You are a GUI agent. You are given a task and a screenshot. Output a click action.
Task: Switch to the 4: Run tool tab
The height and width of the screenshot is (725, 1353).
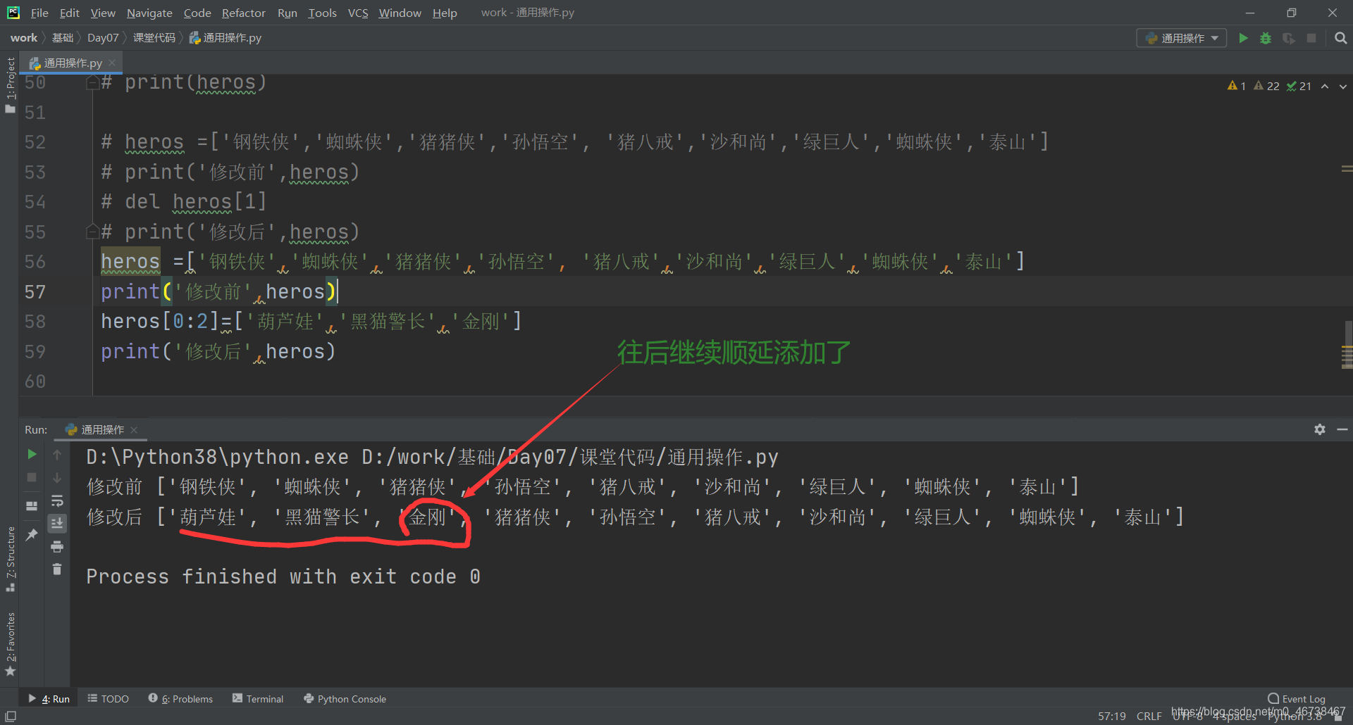coord(49,699)
